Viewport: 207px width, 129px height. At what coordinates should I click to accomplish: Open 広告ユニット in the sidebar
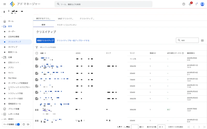coord(14,62)
